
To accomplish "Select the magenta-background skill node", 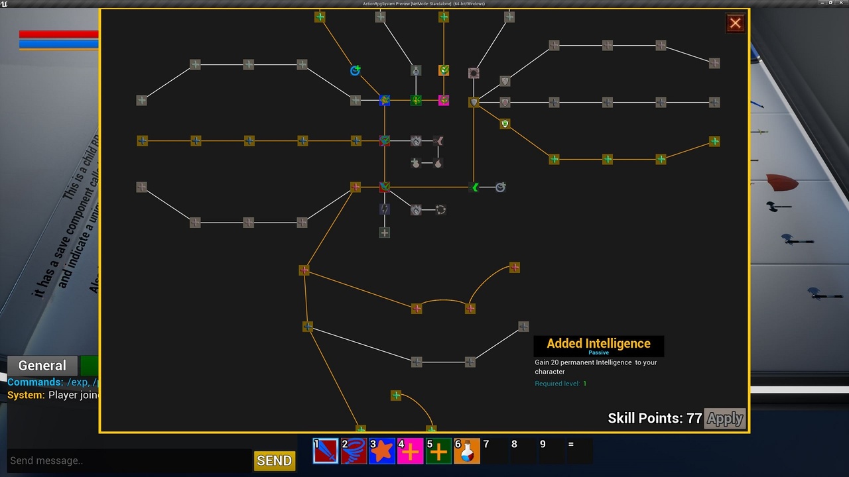I will pyautogui.click(x=444, y=101).
